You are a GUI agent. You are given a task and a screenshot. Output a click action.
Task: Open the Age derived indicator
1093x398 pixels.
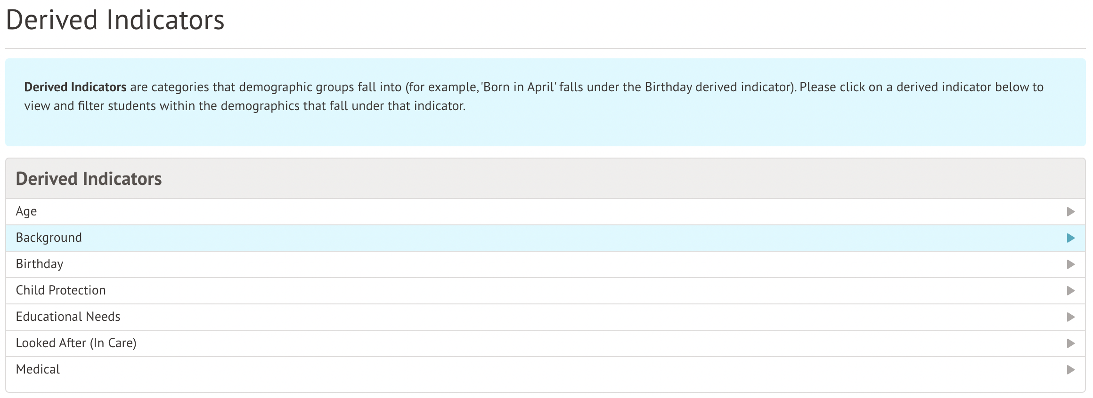[26, 212]
